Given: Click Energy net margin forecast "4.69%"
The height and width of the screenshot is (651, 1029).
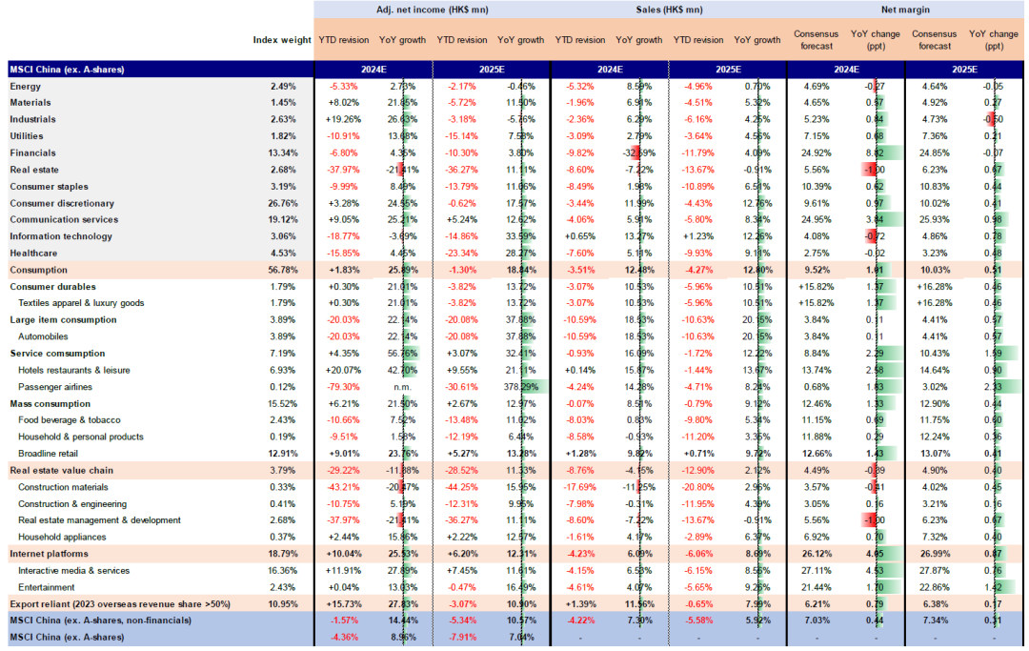Looking at the screenshot, I should click(x=817, y=86).
